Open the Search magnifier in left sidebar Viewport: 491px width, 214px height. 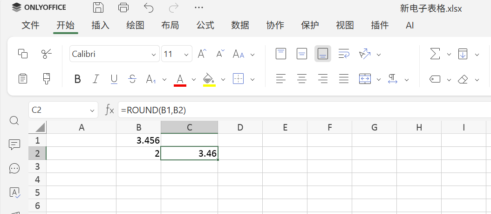[x=14, y=121]
